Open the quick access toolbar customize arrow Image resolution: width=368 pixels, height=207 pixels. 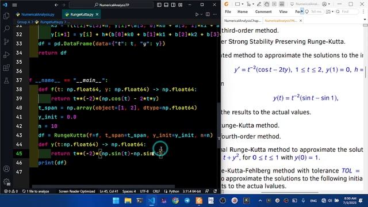292,4
